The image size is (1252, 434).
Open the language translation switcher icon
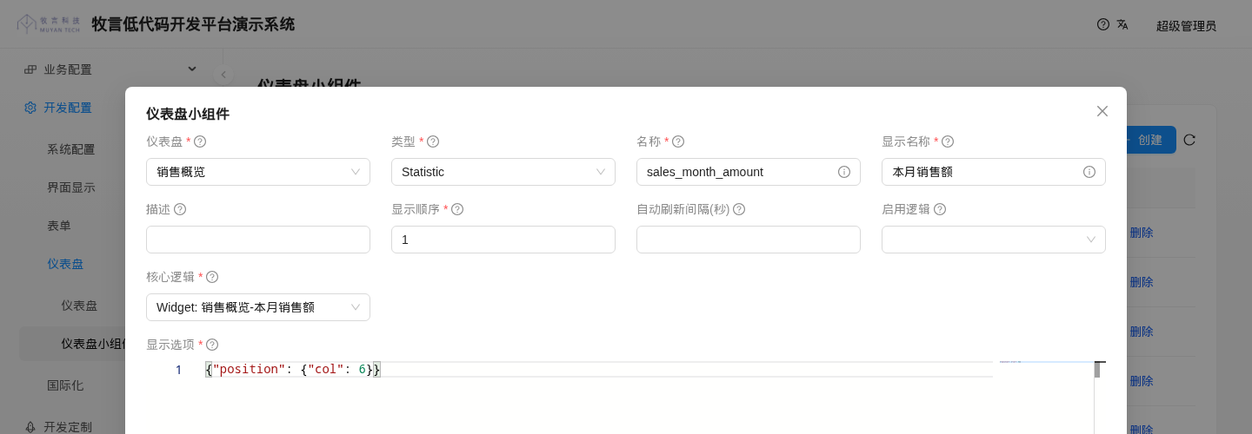1122,24
